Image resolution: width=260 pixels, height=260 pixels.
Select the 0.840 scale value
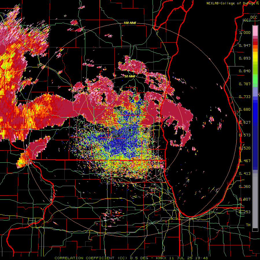(x=245, y=71)
